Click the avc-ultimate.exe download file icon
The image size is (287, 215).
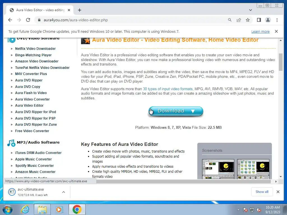pos(12,192)
